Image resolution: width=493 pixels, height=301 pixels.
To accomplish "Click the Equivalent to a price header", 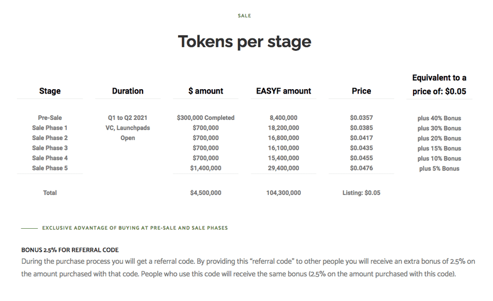I will [439, 84].
